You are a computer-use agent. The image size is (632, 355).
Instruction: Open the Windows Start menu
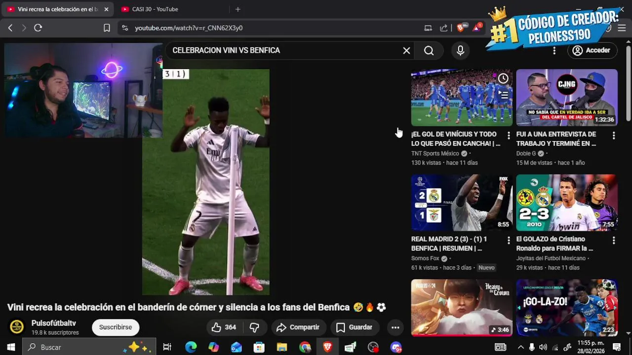click(11, 347)
